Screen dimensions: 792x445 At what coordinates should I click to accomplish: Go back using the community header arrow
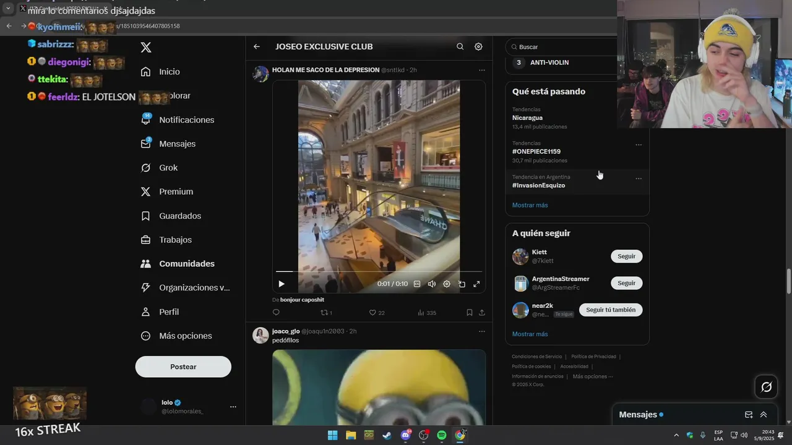pyautogui.click(x=257, y=46)
